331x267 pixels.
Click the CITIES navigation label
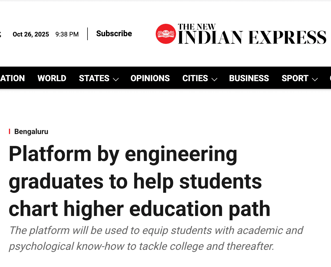(x=195, y=78)
